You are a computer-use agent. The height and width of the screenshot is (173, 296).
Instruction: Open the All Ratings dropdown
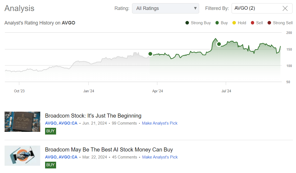[x=165, y=8]
